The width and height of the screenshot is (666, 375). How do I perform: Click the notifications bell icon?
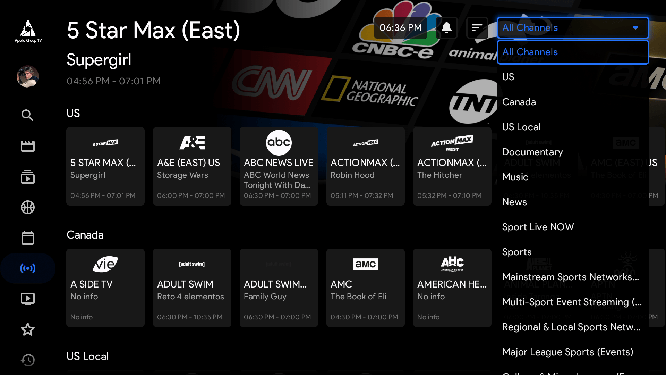(447, 28)
